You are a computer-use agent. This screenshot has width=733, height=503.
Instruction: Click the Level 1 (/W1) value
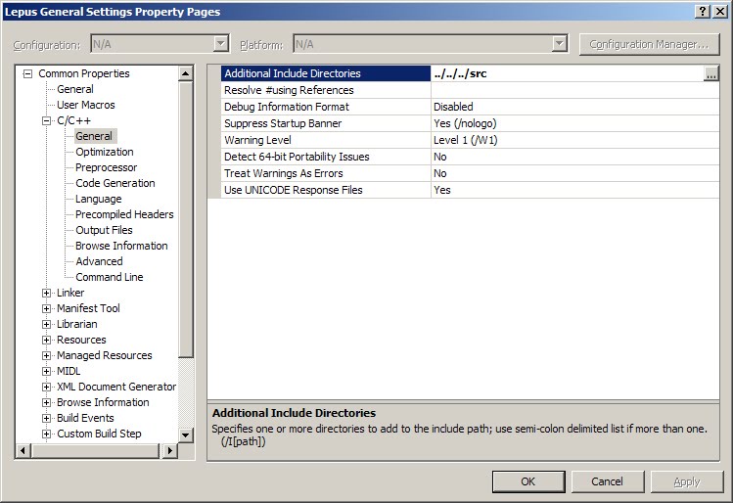pos(575,140)
